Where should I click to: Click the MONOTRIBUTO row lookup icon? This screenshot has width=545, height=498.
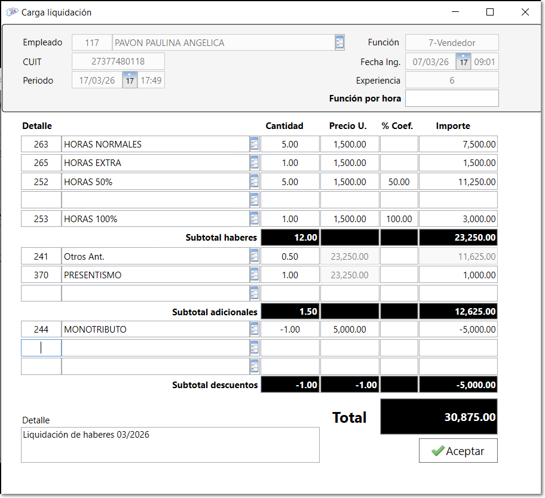coord(254,329)
